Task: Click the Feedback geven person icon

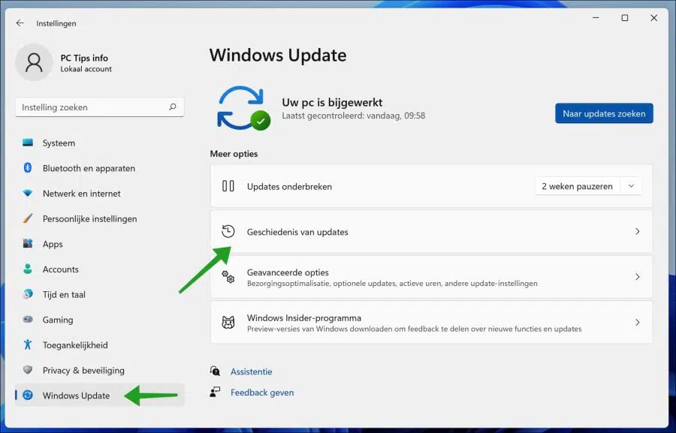Action: [x=215, y=392]
